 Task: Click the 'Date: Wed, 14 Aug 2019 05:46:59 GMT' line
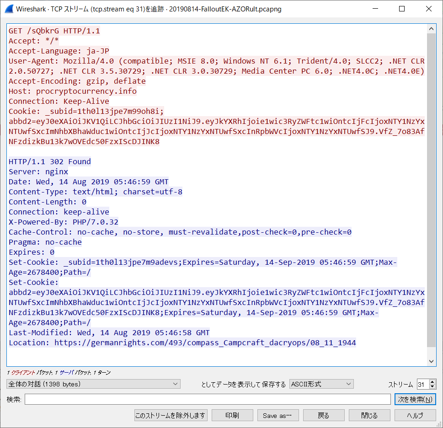tap(88, 182)
